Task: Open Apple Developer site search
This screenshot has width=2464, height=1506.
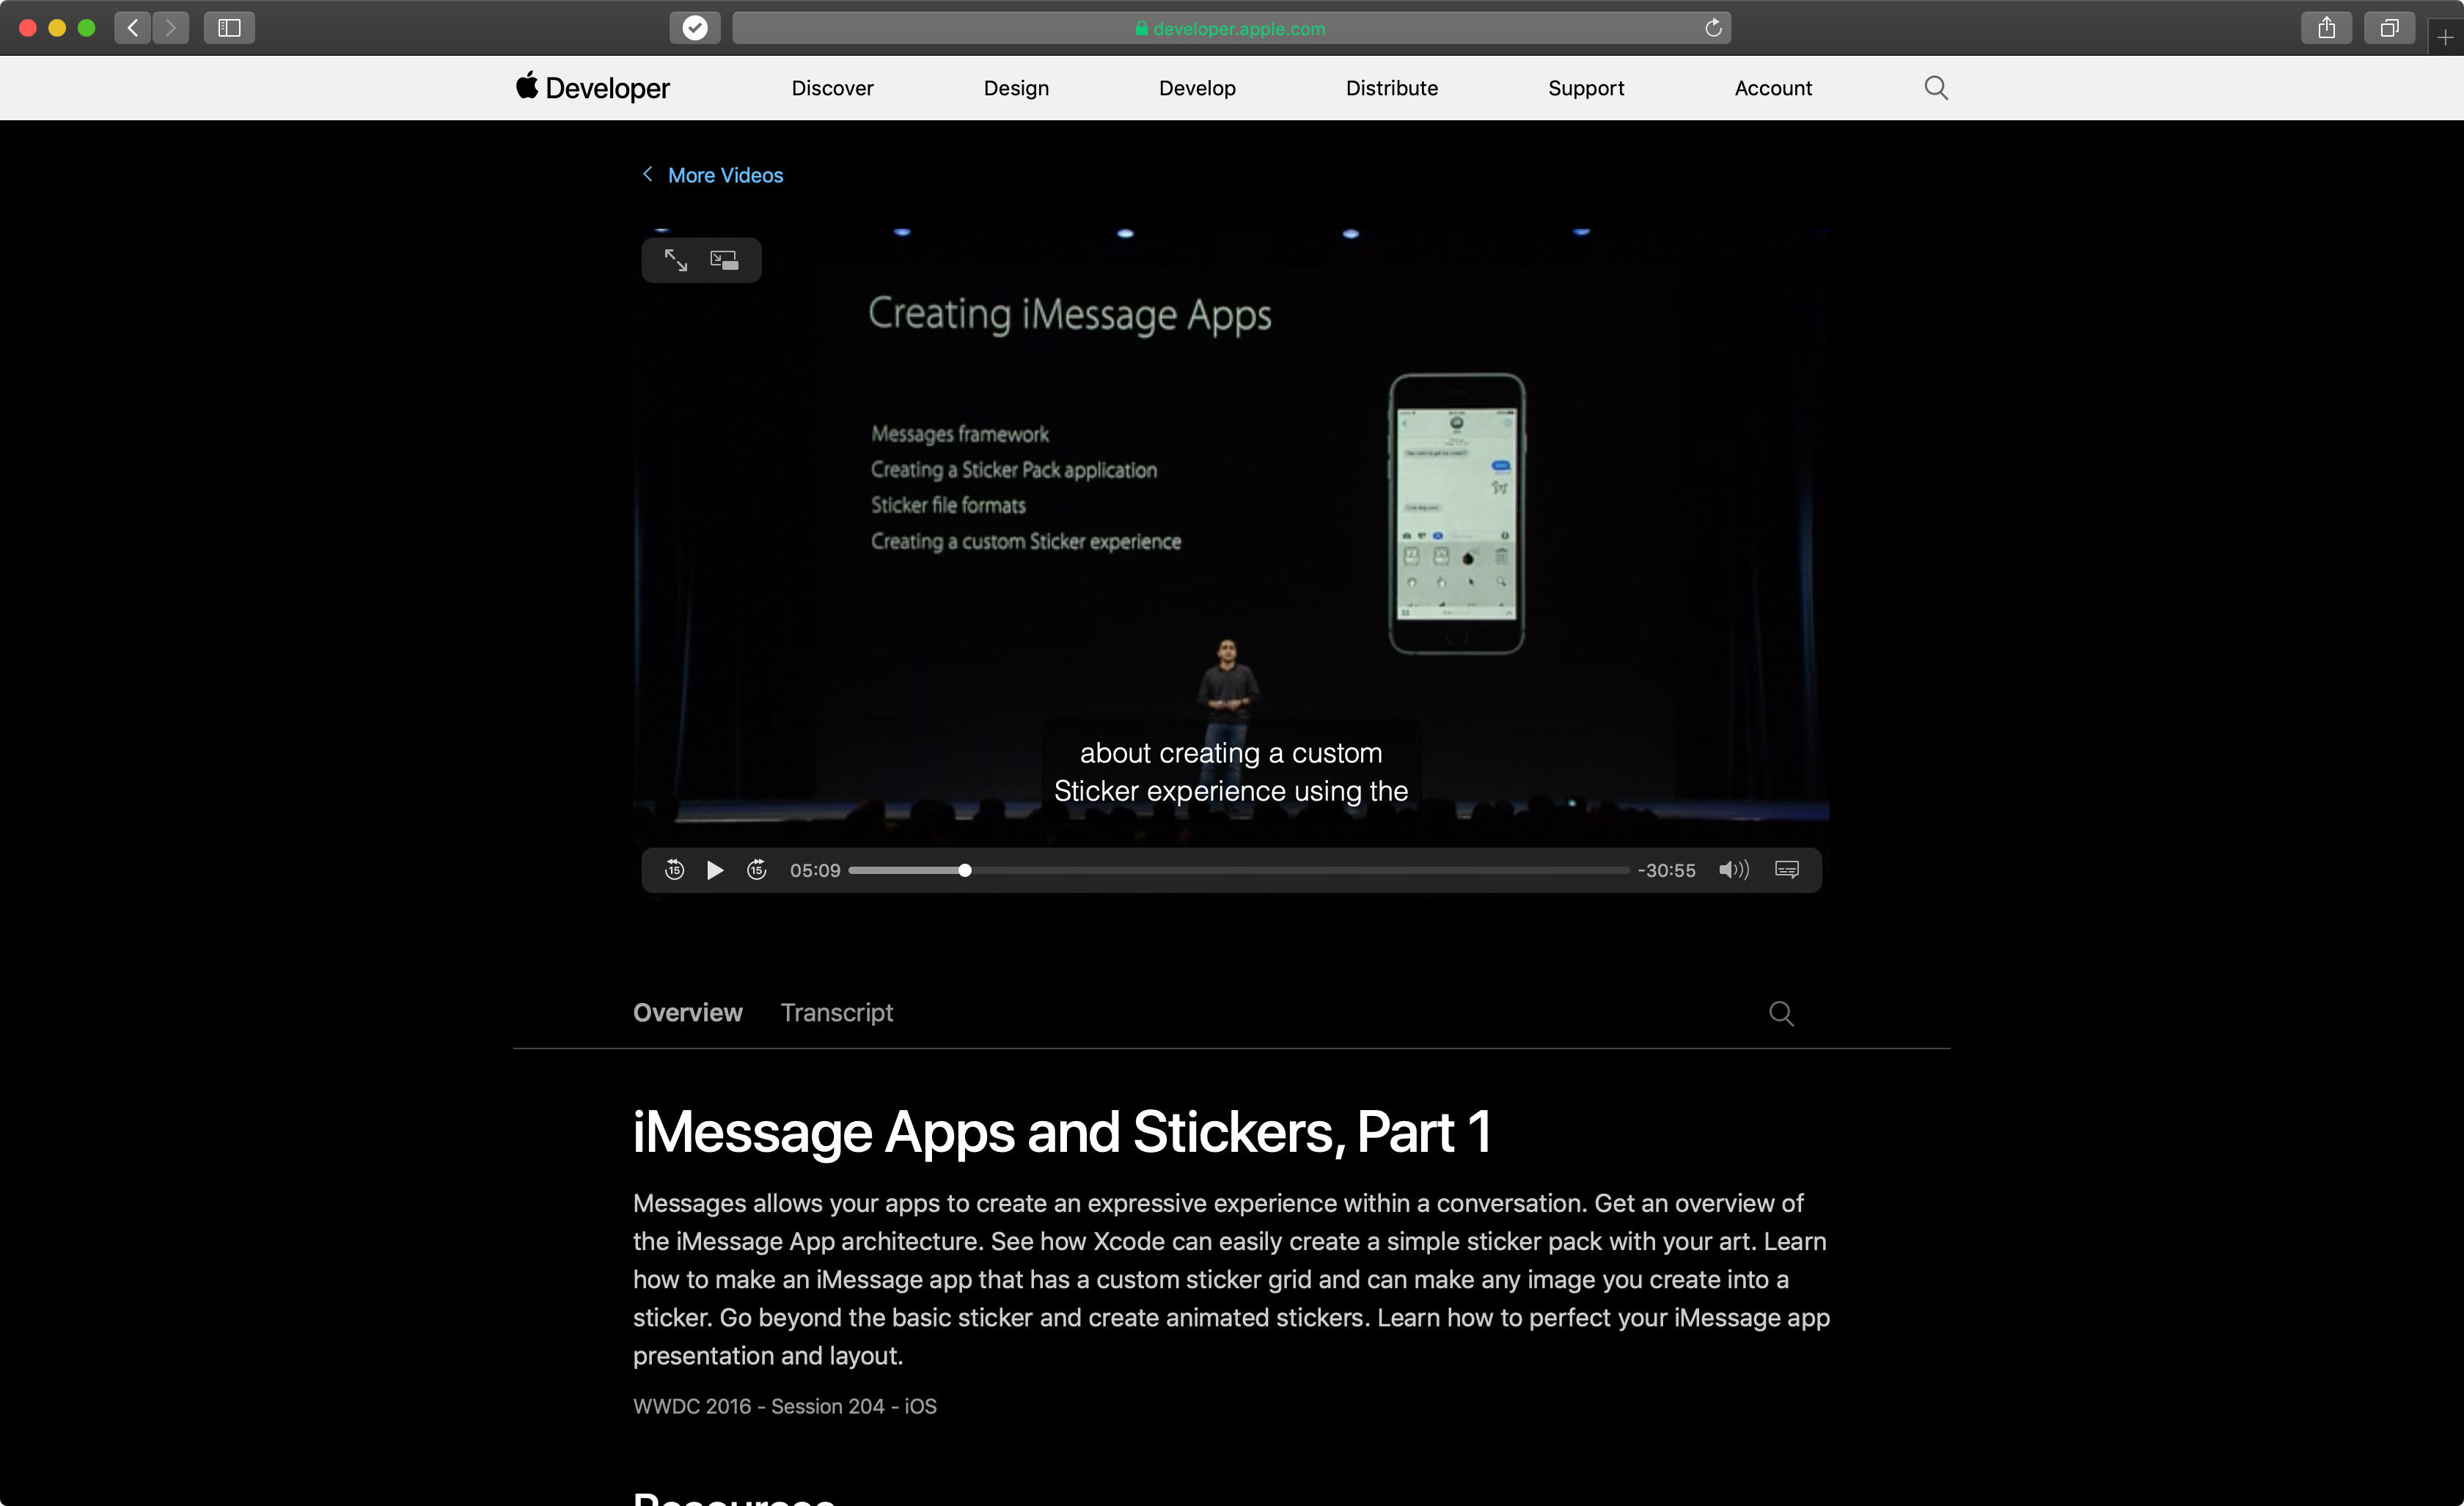Action: tap(1935, 88)
